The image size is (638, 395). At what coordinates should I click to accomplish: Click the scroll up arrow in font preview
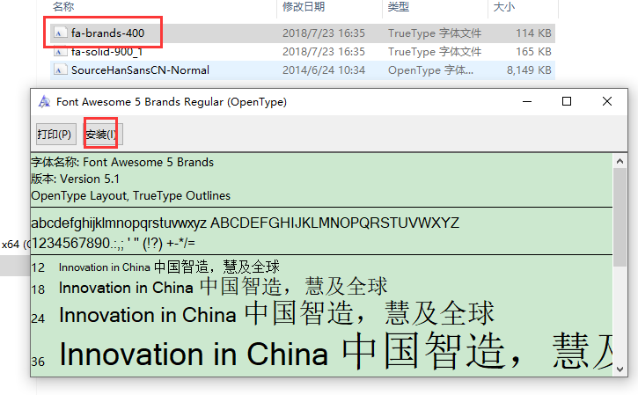(x=620, y=161)
